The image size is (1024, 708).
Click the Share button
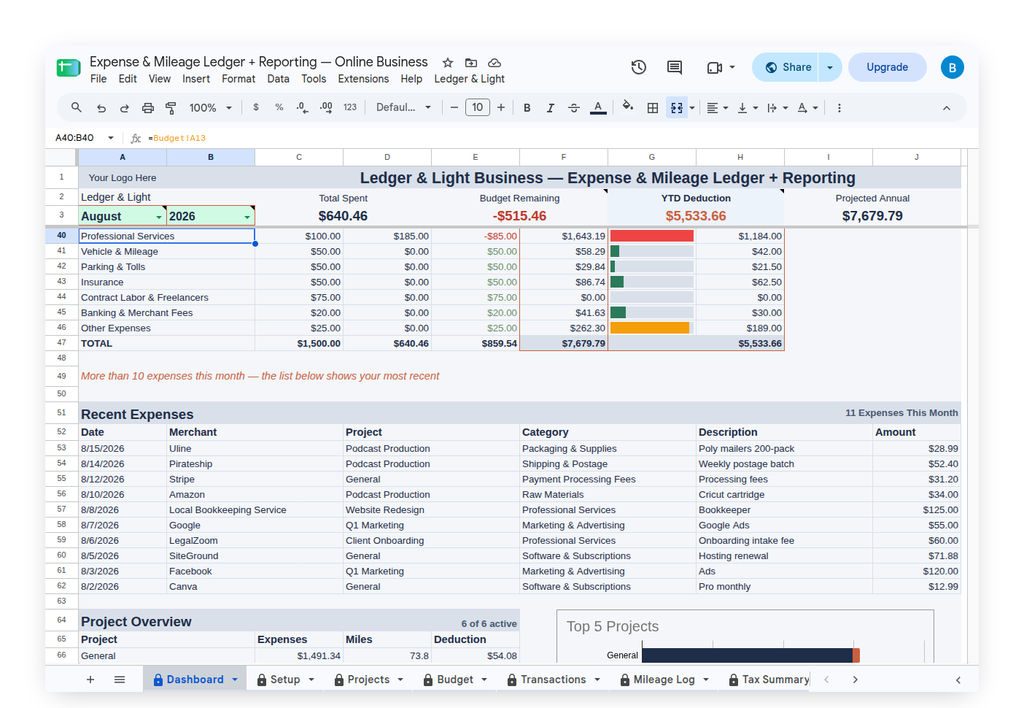click(x=786, y=67)
